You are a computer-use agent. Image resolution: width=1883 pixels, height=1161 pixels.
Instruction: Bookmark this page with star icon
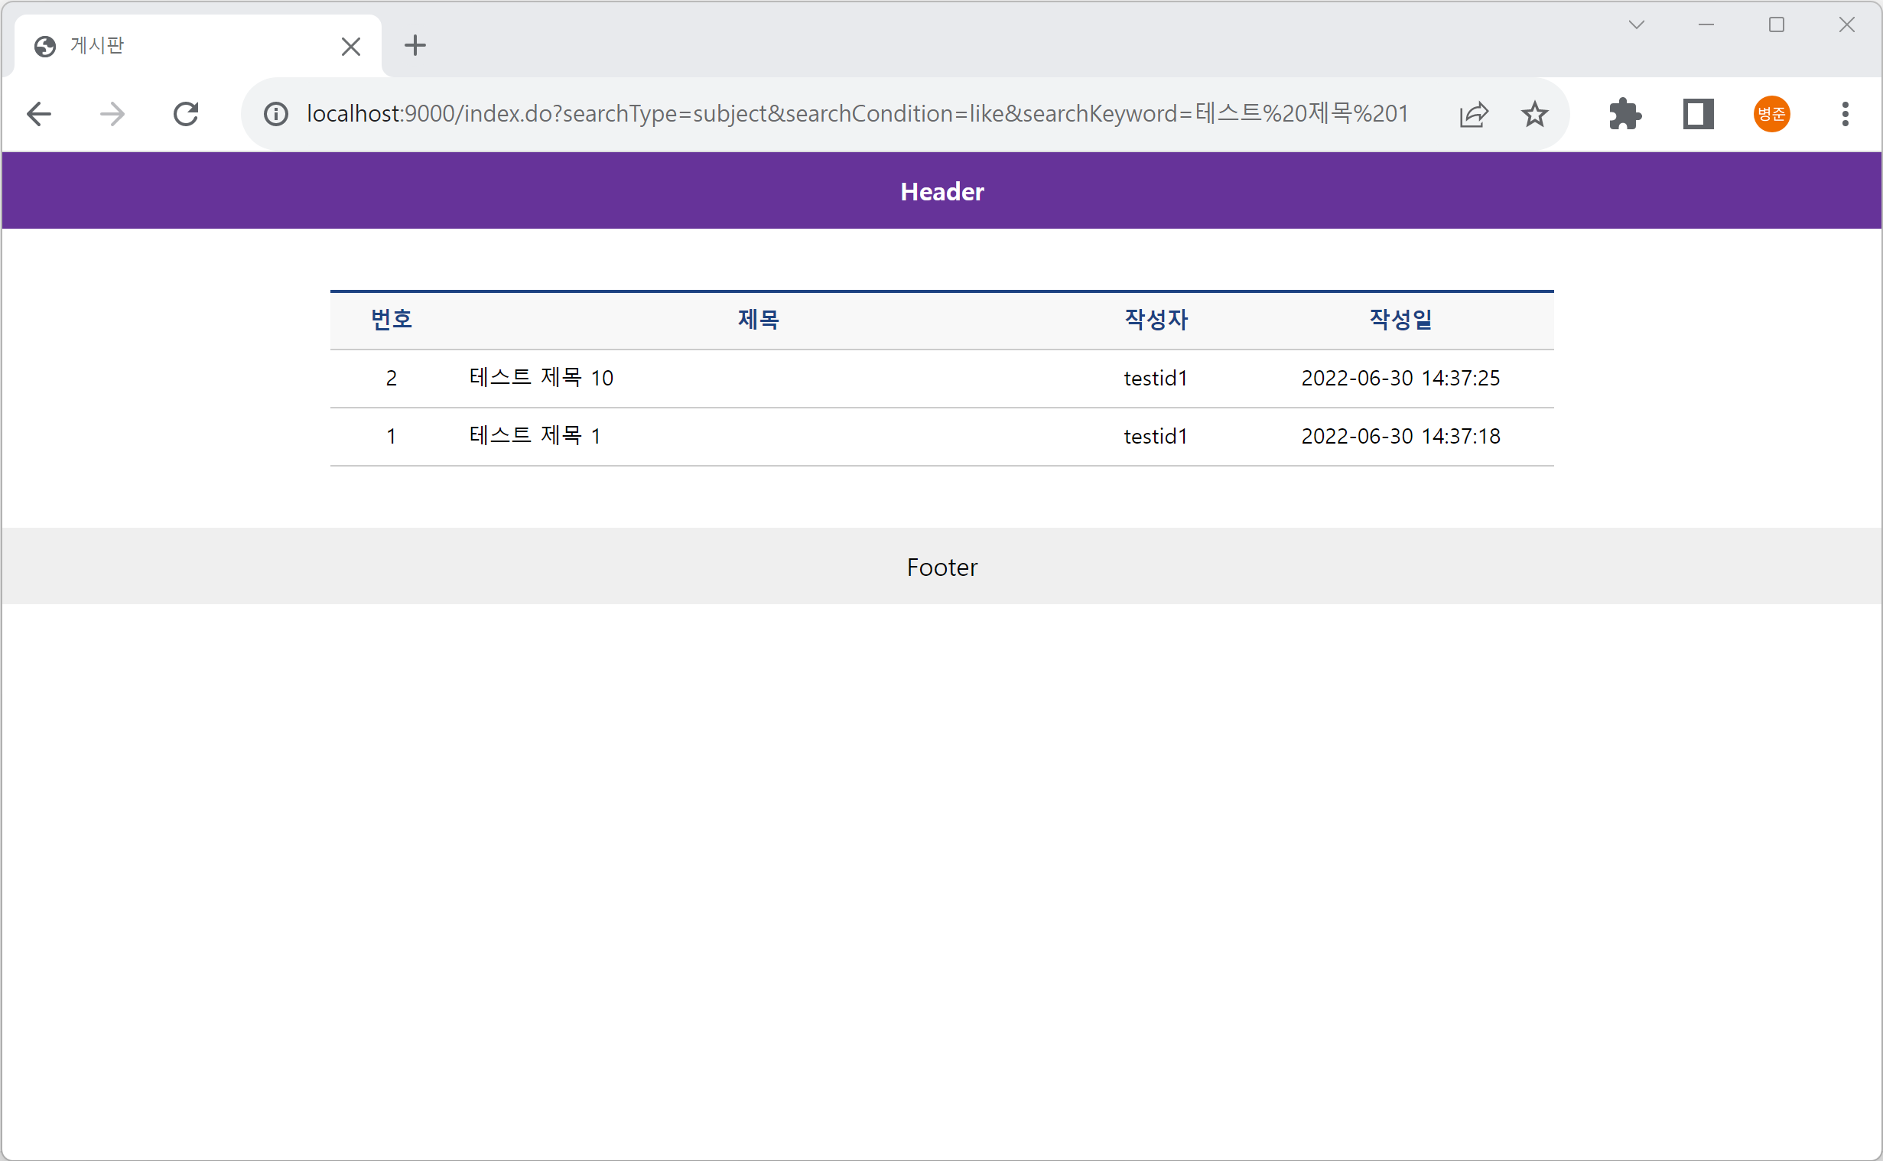1533,115
